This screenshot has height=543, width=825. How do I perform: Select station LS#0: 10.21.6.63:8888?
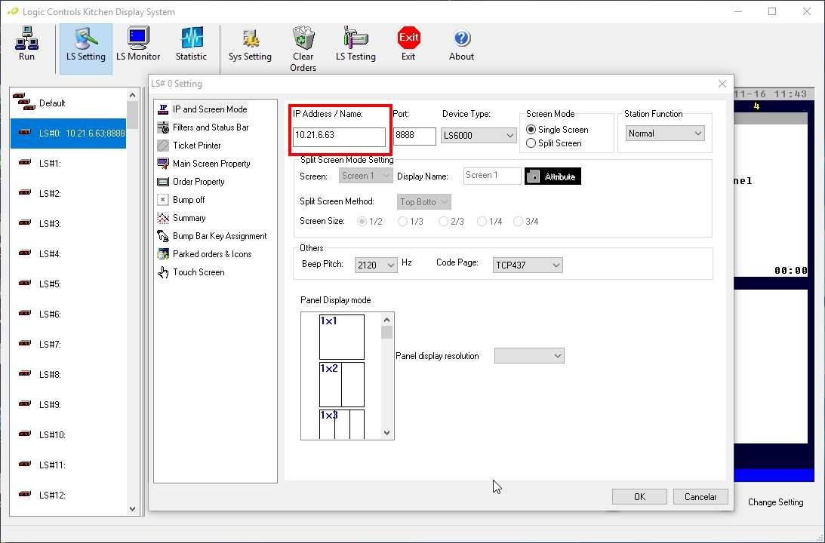click(x=69, y=133)
